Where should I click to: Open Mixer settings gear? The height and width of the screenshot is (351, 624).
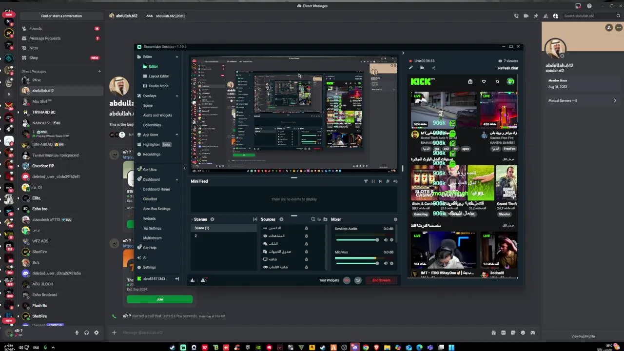point(395,219)
